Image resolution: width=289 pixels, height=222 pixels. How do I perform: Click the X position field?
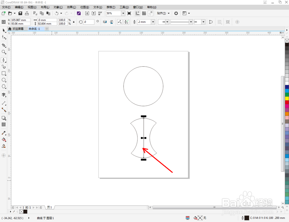[21, 20]
